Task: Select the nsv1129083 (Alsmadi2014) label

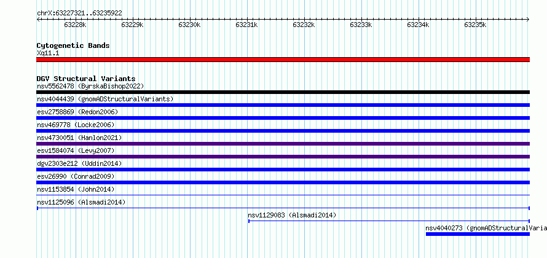Action: (292, 215)
